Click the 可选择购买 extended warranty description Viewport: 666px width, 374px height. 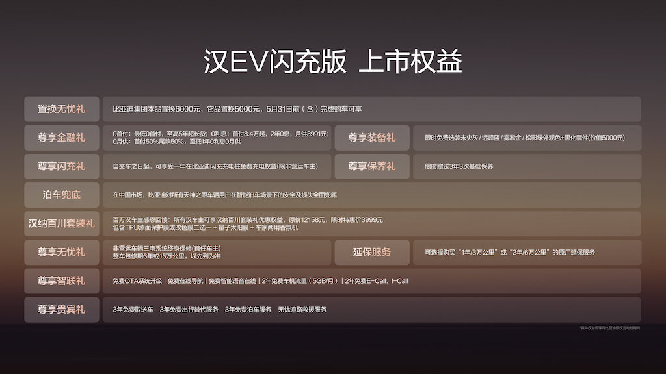(510, 252)
